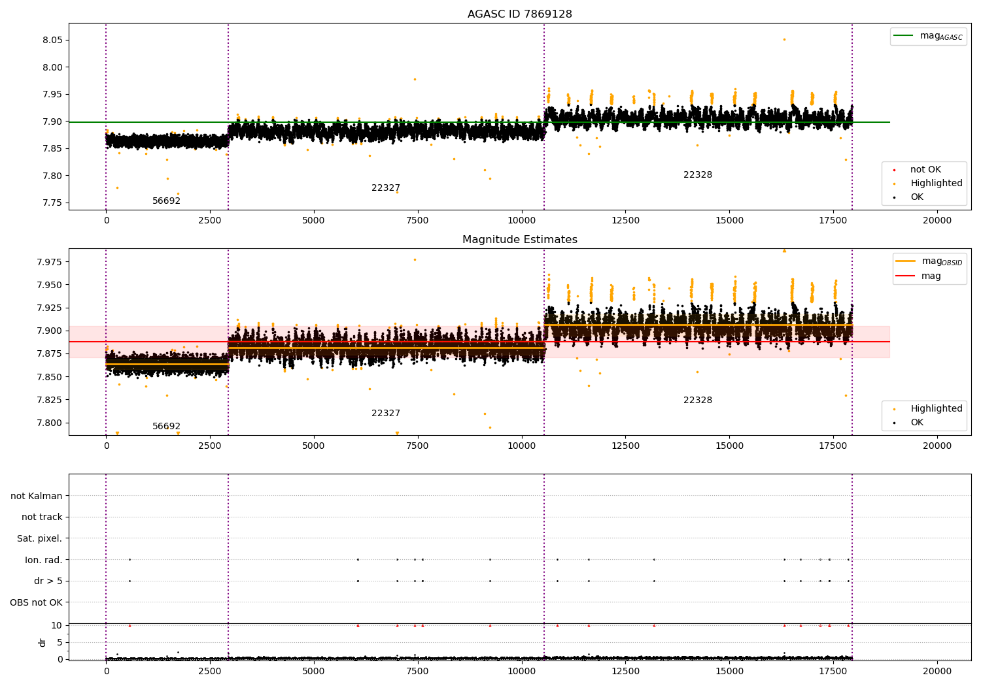Click the 7.925 y-axis tick label
981x686 pixels.
[x=49, y=308]
